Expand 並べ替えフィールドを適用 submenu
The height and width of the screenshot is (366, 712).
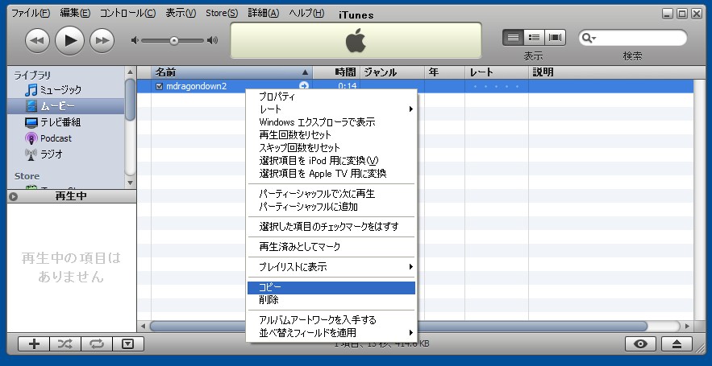[x=331, y=333]
